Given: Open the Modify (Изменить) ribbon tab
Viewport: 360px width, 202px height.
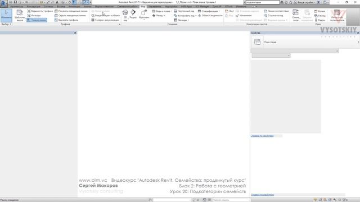Looking at the screenshot, I should tap(241, 6).
